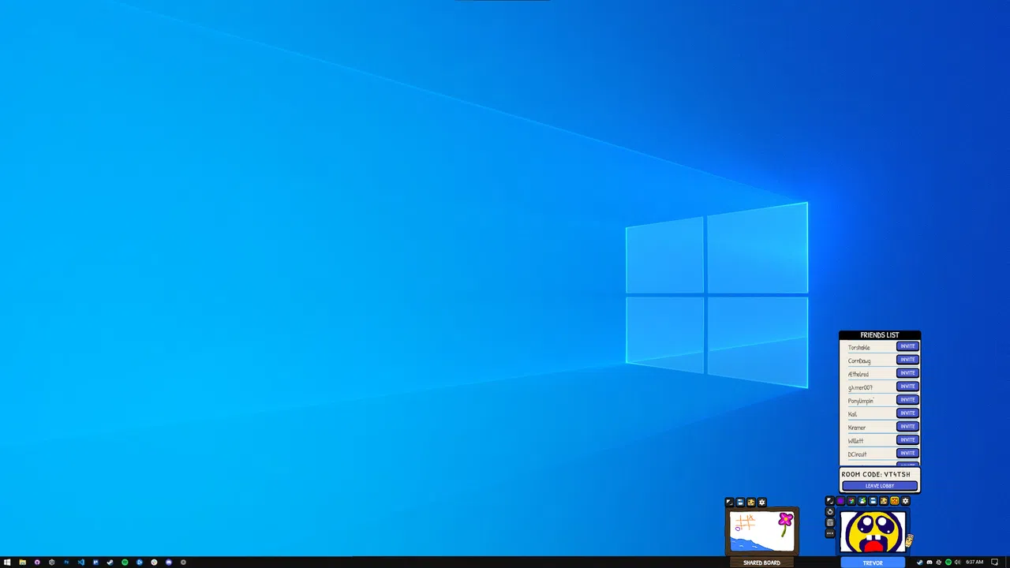Select the Shared Board thumbnail drawing

coord(761,531)
